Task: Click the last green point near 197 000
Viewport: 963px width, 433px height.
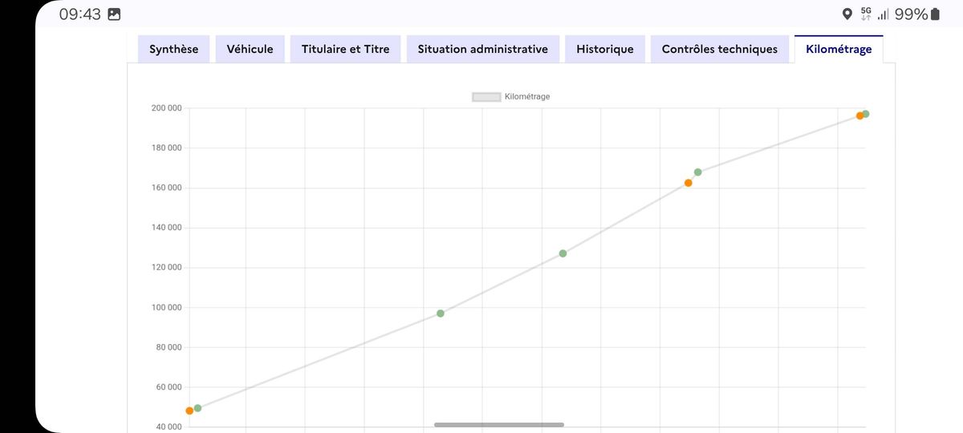Action: pos(866,114)
